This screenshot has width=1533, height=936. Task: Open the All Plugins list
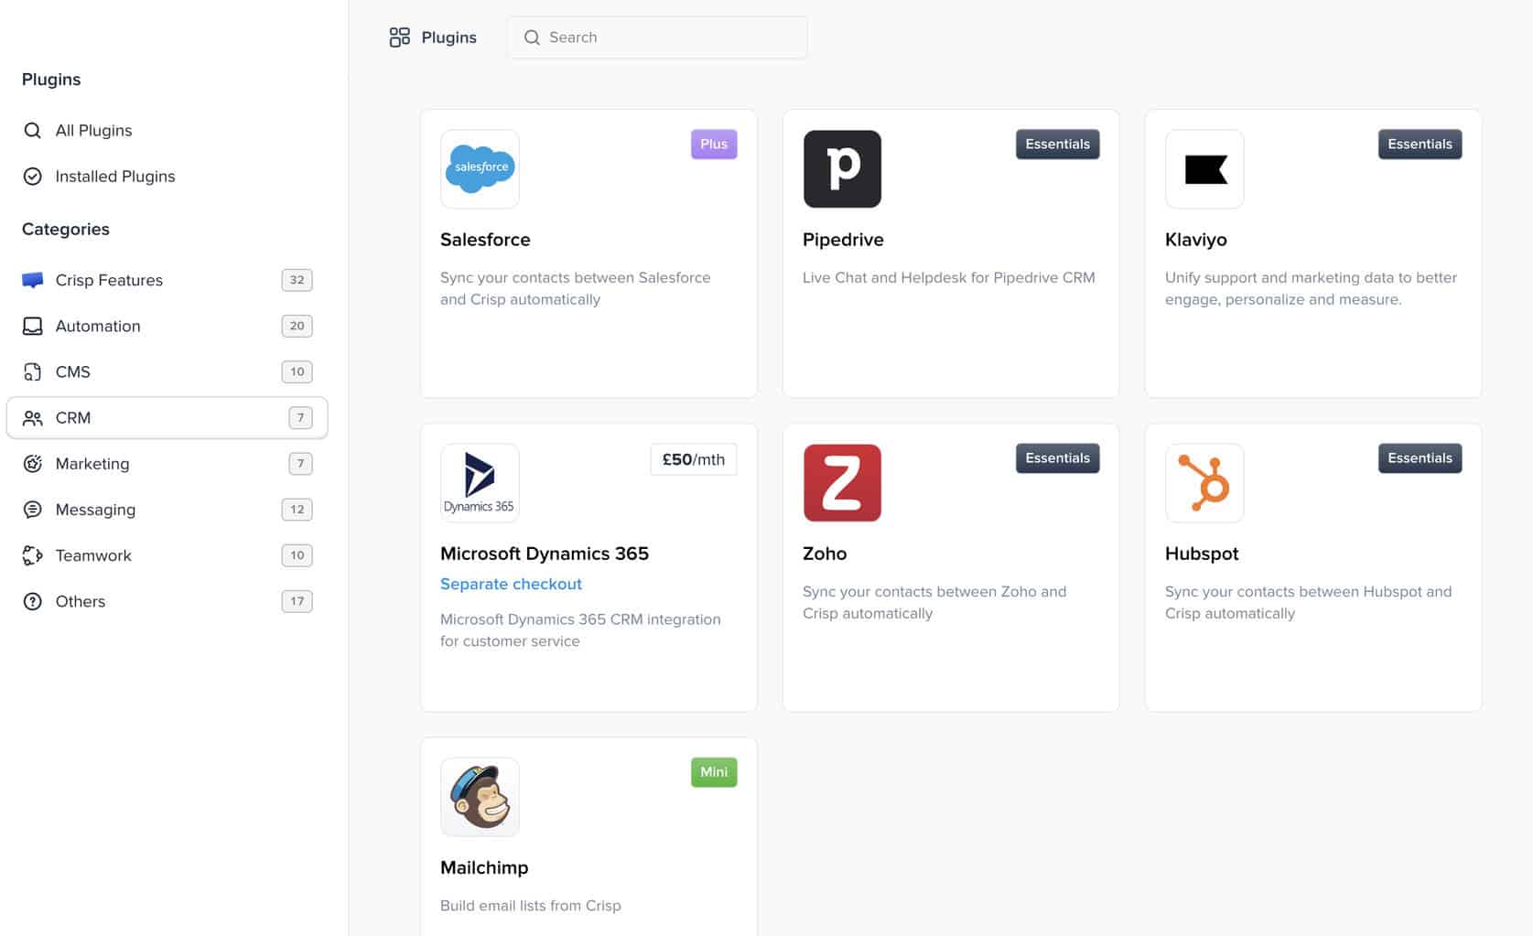(x=93, y=131)
